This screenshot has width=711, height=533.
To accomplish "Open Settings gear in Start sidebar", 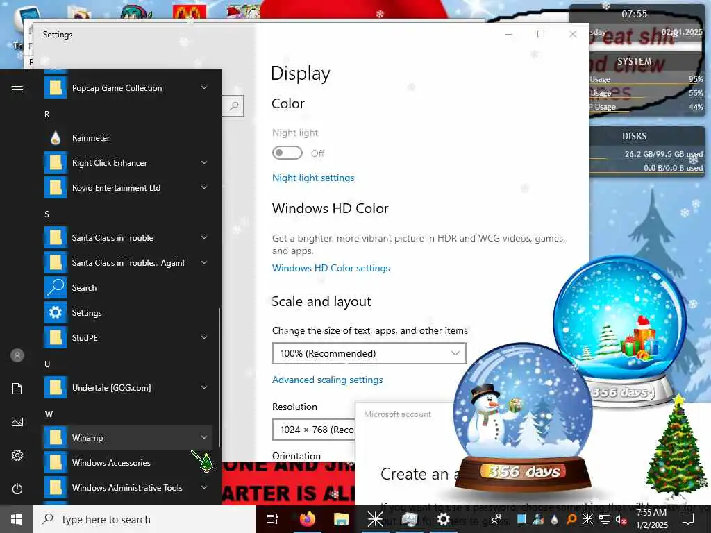I will click(17, 455).
